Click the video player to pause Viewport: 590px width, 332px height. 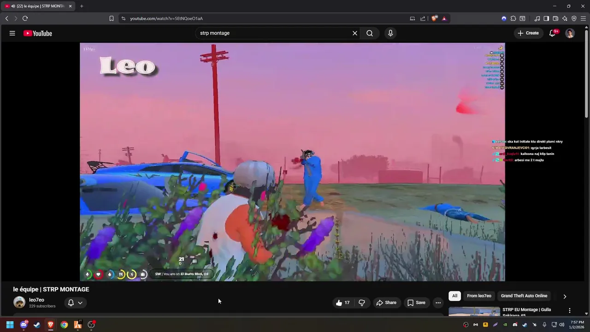point(292,162)
